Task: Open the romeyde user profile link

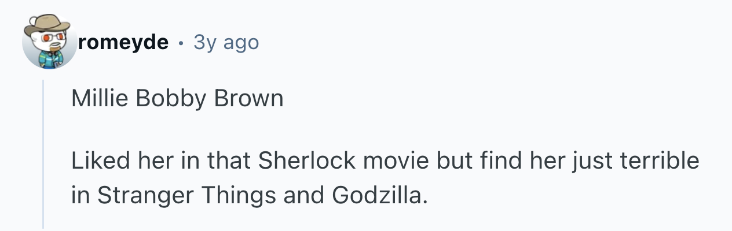Action: pos(124,42)
